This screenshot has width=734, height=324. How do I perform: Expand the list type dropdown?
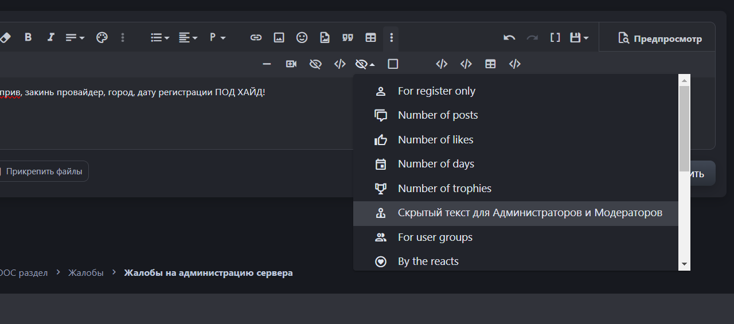(x=159, y=38)
